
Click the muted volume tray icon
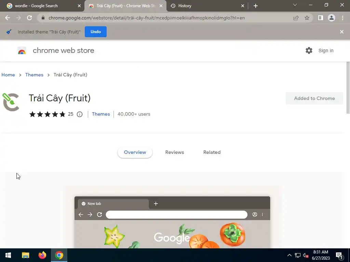(x=306, y=255)
